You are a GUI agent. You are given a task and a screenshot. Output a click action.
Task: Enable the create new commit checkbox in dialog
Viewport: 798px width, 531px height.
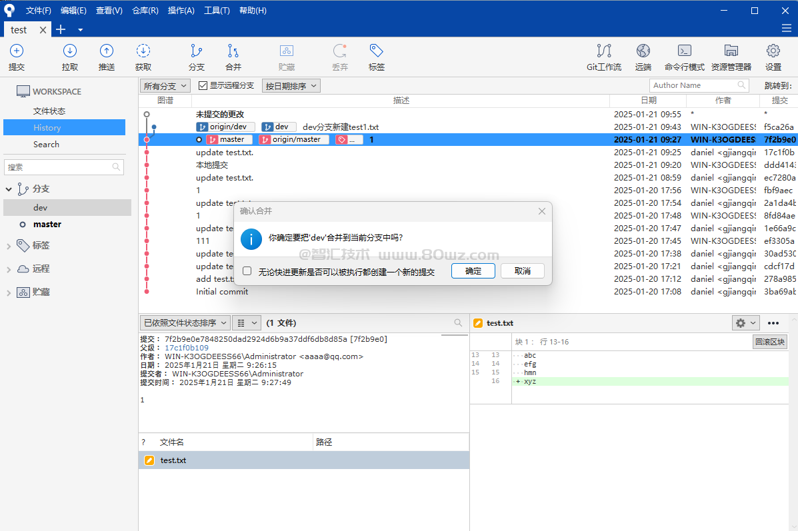[247, 271]
